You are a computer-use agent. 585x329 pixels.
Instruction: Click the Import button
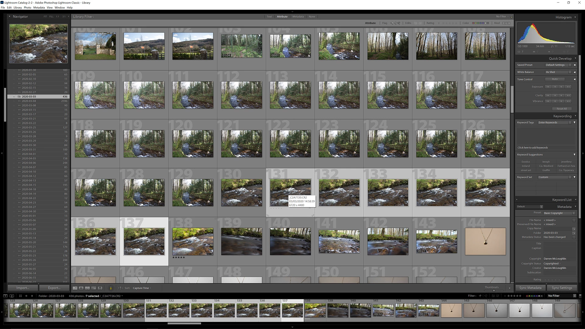23,288
